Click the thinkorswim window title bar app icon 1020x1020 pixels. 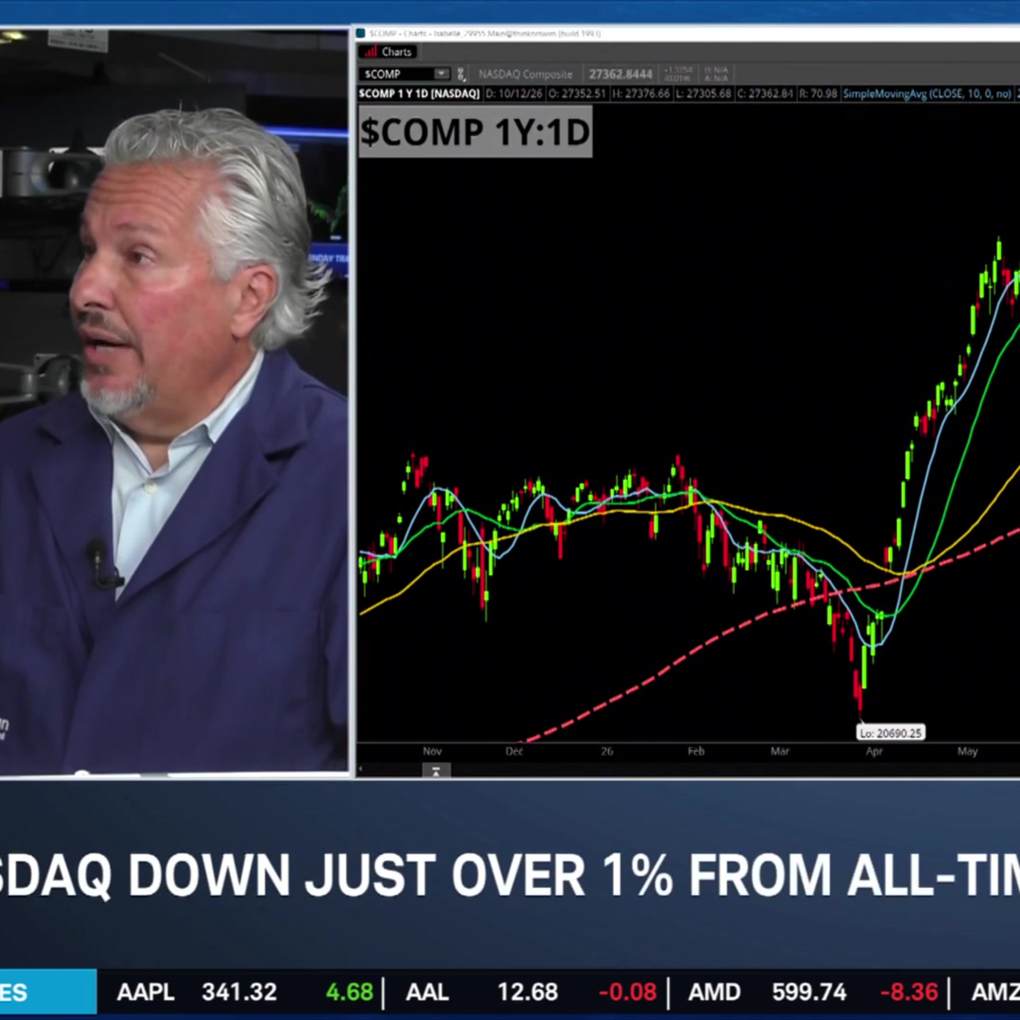click(361, 33)
